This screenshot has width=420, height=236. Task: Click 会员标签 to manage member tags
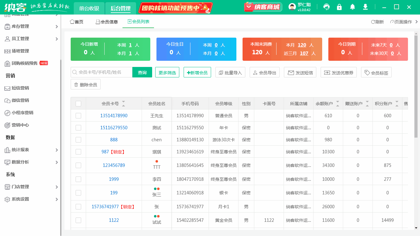[x=376, y=72]
